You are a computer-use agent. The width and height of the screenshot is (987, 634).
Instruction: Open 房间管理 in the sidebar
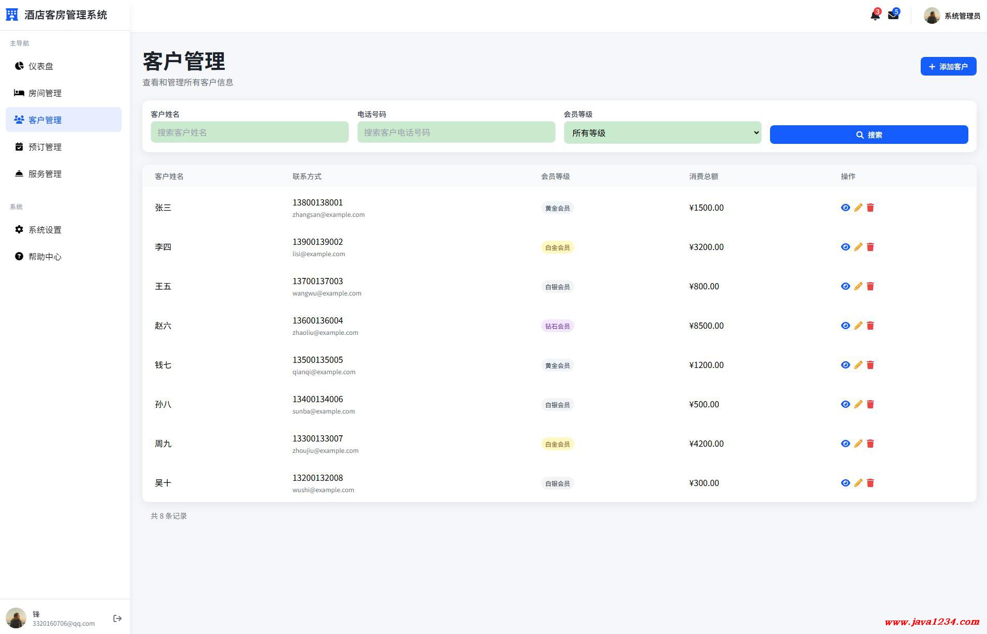pos(45,93)
